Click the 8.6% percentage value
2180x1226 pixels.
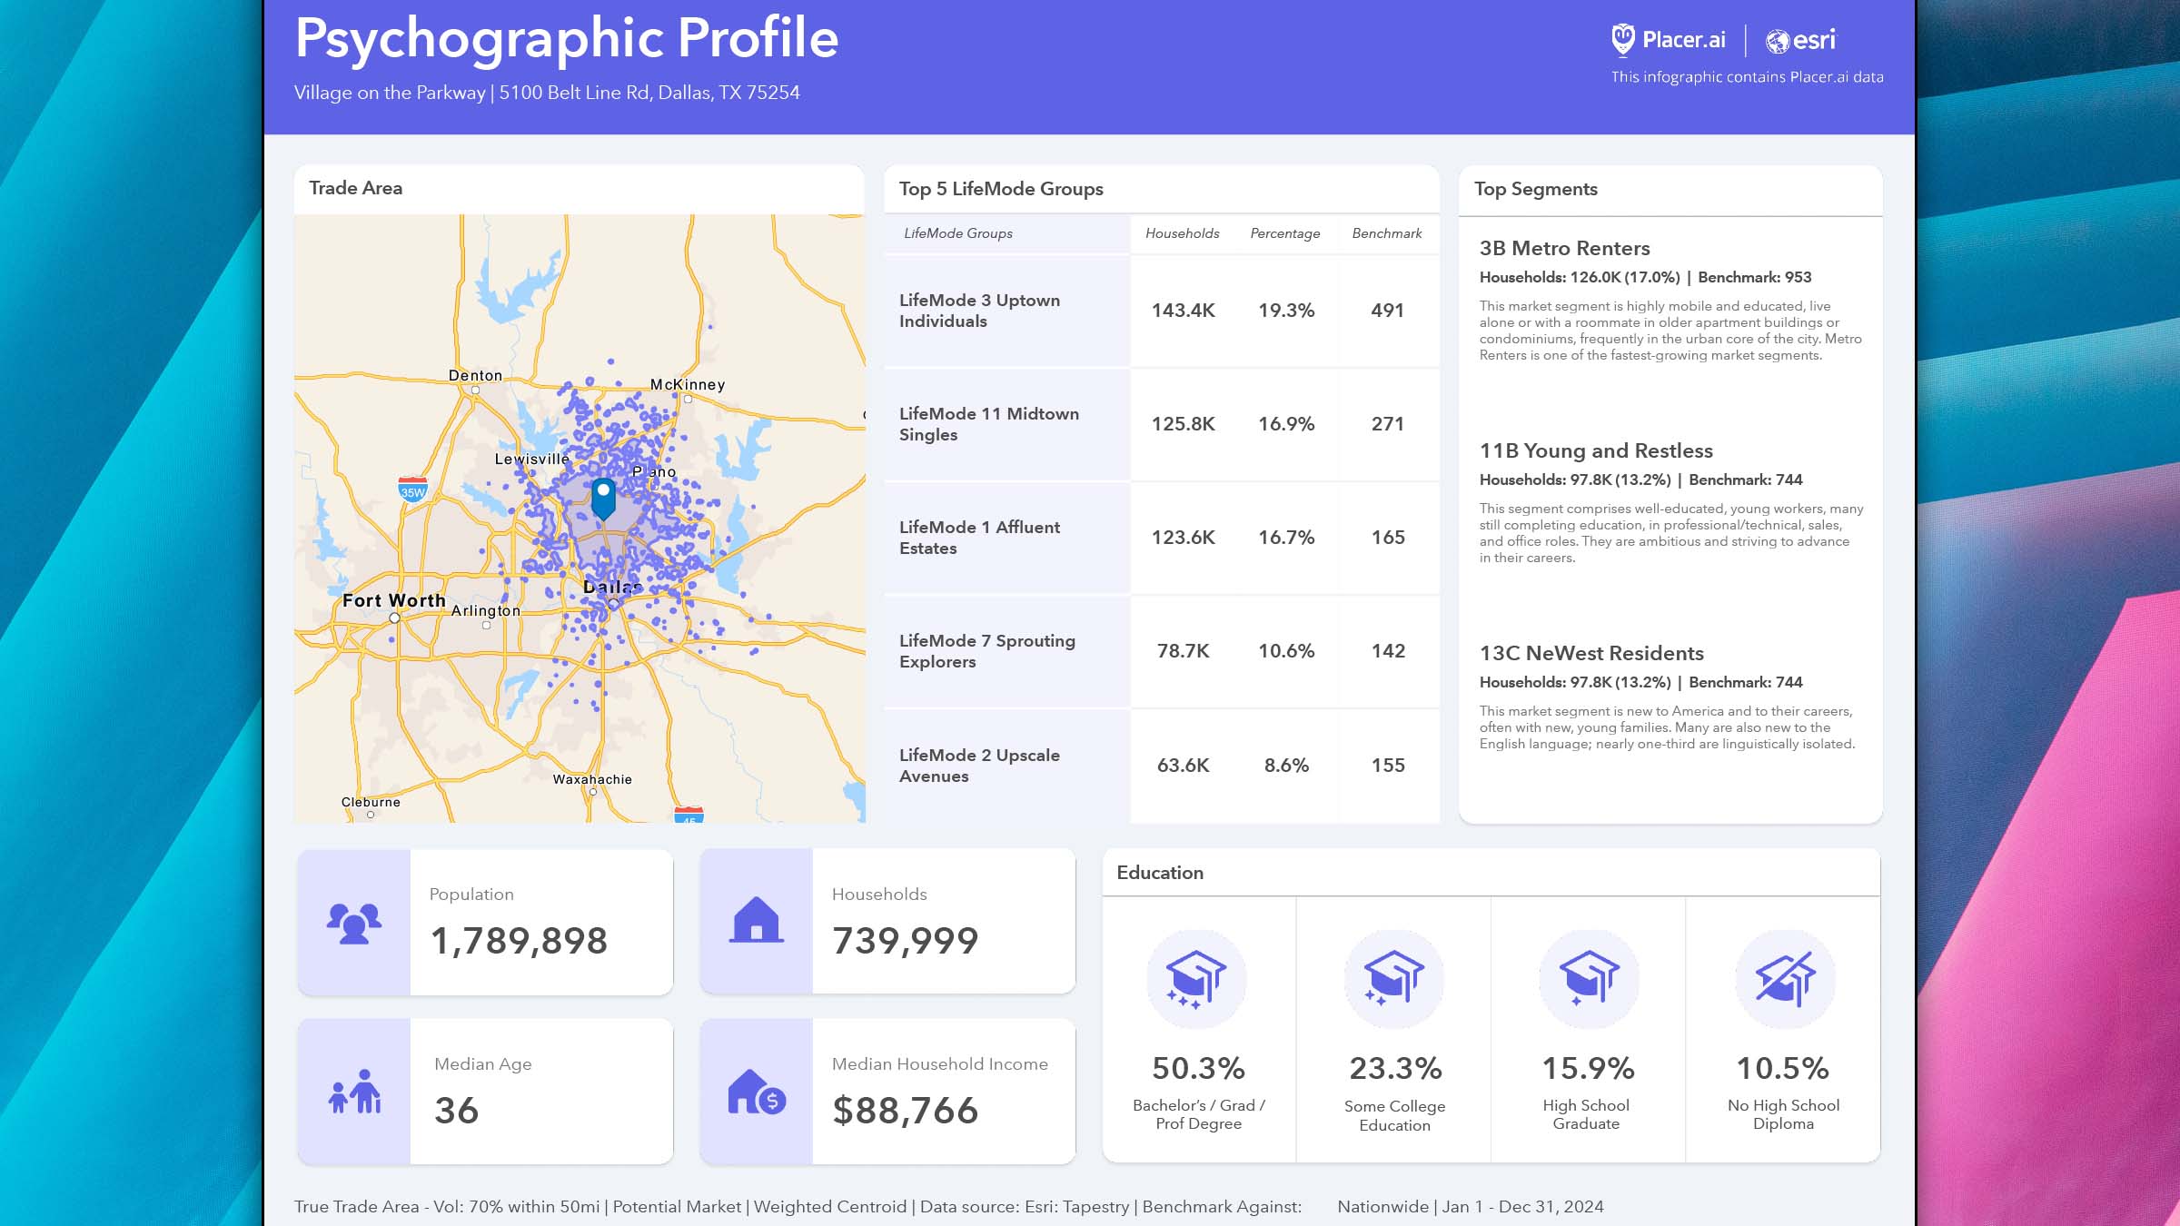[1286, 766]
